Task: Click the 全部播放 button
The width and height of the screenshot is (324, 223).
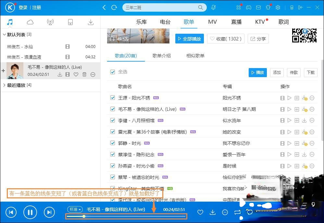Action: [190, 38]
